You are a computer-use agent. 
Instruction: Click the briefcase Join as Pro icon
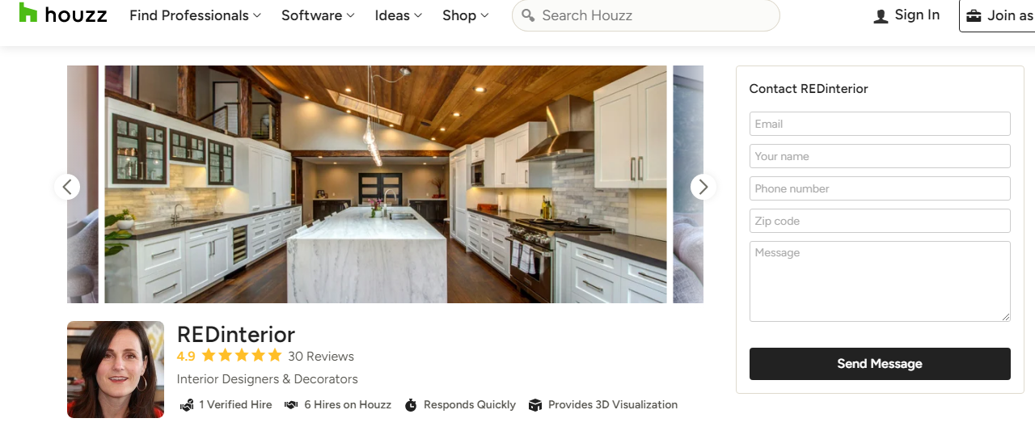tap(974, 16)
